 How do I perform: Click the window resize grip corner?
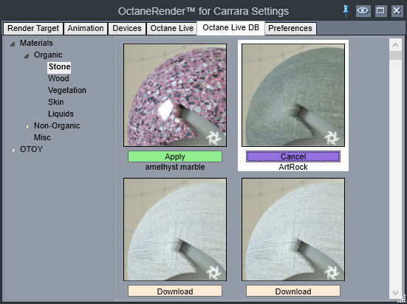tap(402, 299)
